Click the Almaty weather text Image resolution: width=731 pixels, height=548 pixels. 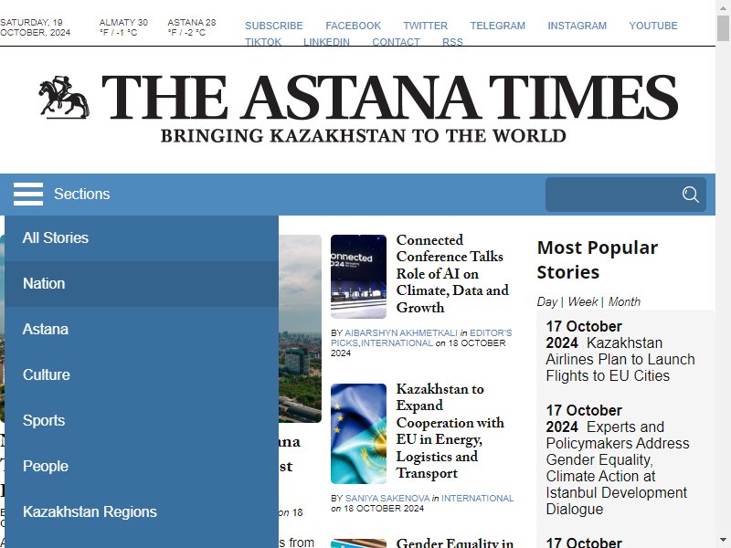click(123, 27)
